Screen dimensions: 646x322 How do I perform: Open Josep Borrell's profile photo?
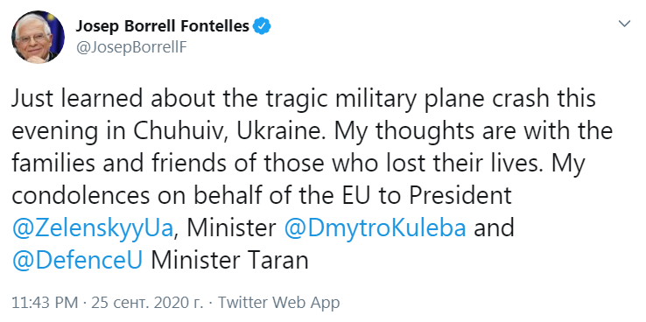[x=38, y=37]
